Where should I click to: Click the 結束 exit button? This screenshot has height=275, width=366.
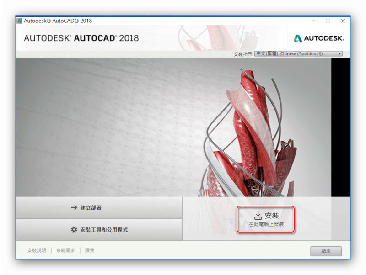(x=326, y=251)
